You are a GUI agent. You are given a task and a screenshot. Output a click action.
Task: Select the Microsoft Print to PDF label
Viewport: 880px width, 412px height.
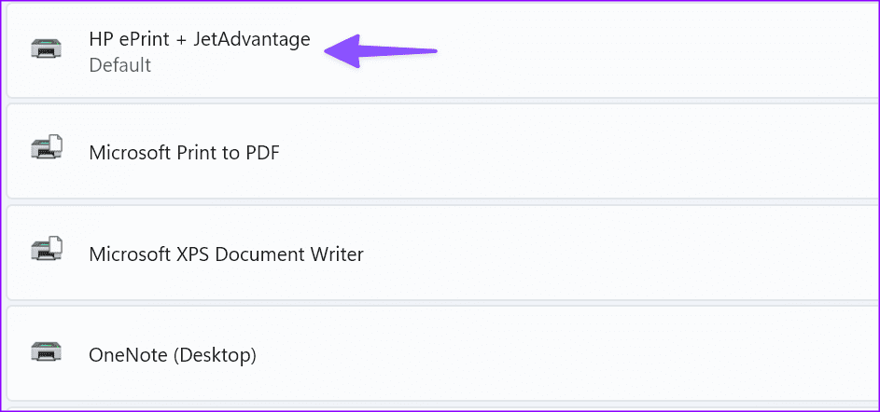click(x=184, y=152)
